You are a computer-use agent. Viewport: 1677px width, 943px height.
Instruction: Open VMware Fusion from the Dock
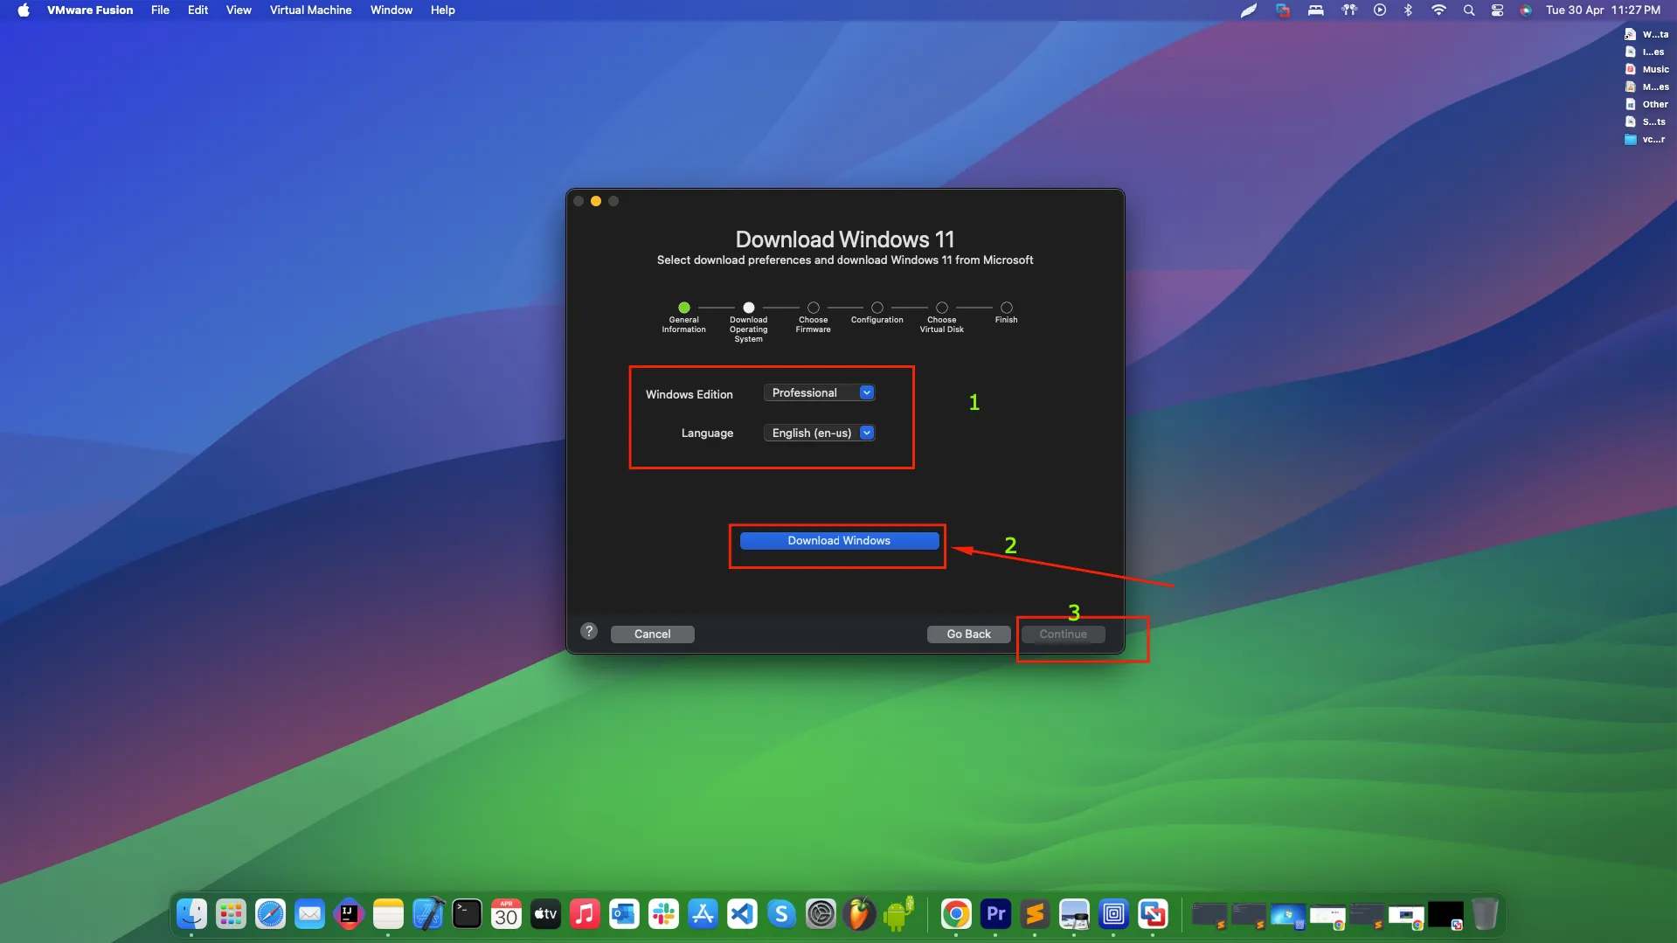point(1153,914)
